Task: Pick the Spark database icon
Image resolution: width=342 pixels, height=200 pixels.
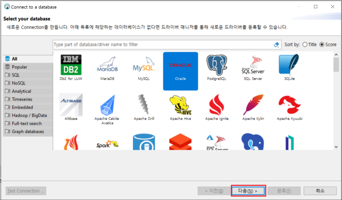Action: point(107,144)
